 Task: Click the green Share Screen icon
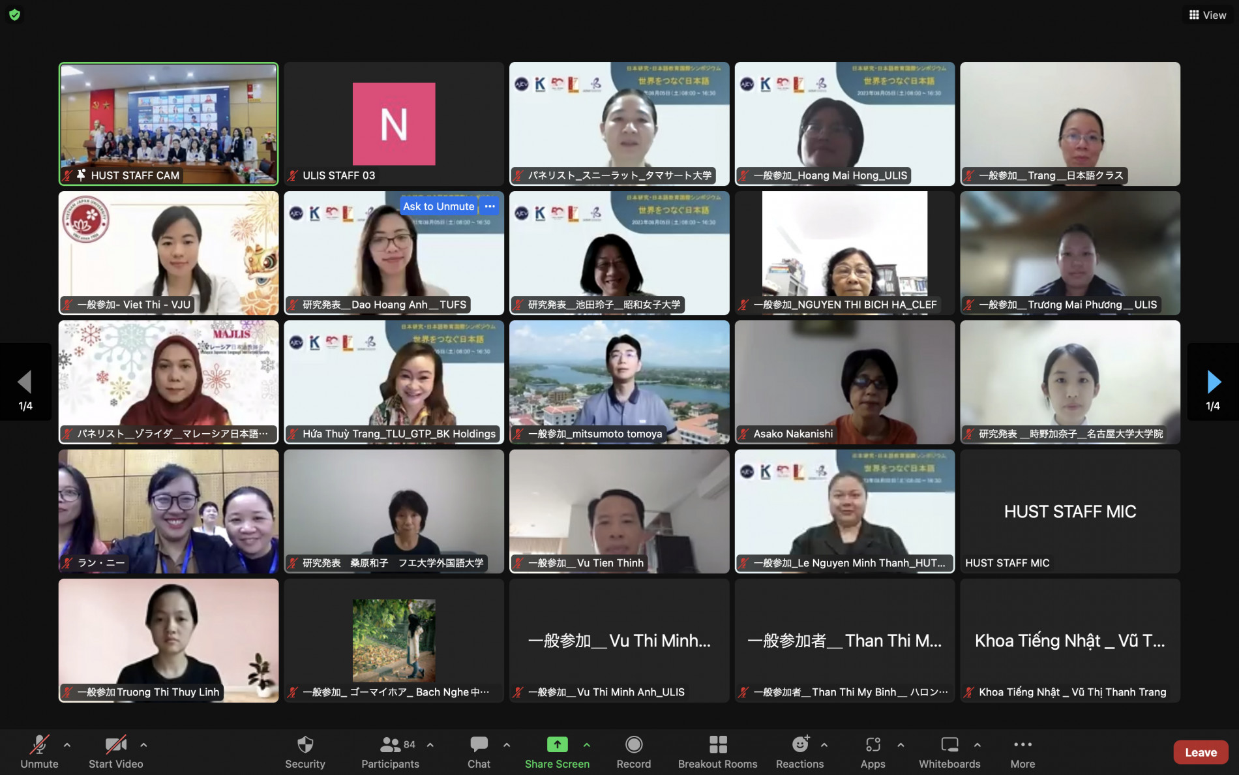point(557,744)
